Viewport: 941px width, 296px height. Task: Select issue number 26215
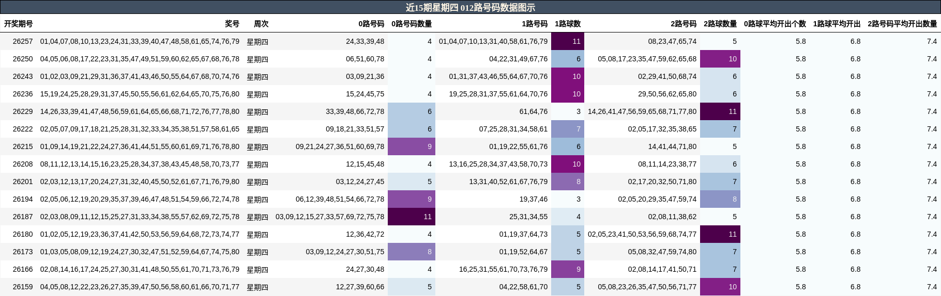point(23,146)
